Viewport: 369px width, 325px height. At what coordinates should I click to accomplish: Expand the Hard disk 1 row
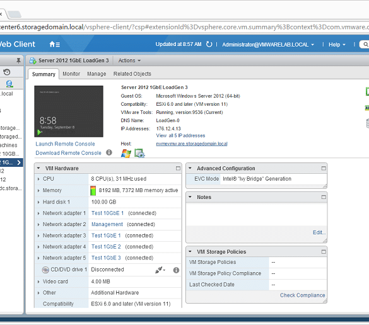(38, 202)
